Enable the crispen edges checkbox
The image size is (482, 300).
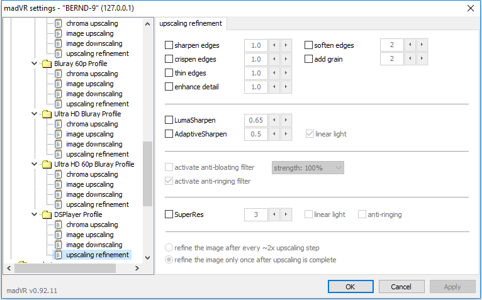169,59
